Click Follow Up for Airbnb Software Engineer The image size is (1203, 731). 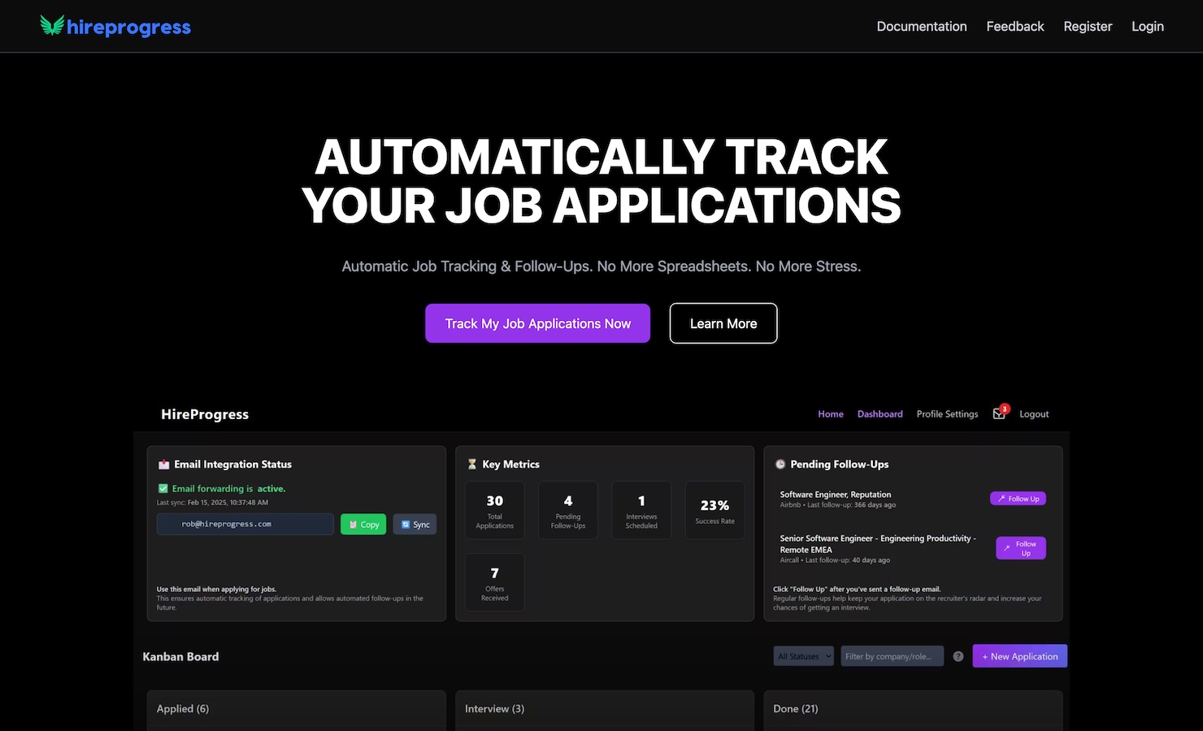pos(1018,499)
